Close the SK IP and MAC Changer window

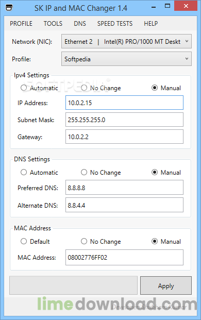[186, 6]
